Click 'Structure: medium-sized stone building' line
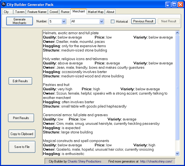This screenshot has height=166, width=185. pyautogui.click(x=75, y=50)
